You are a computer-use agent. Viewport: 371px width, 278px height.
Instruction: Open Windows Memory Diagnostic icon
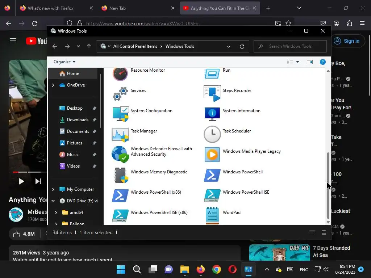click(121, 175)
